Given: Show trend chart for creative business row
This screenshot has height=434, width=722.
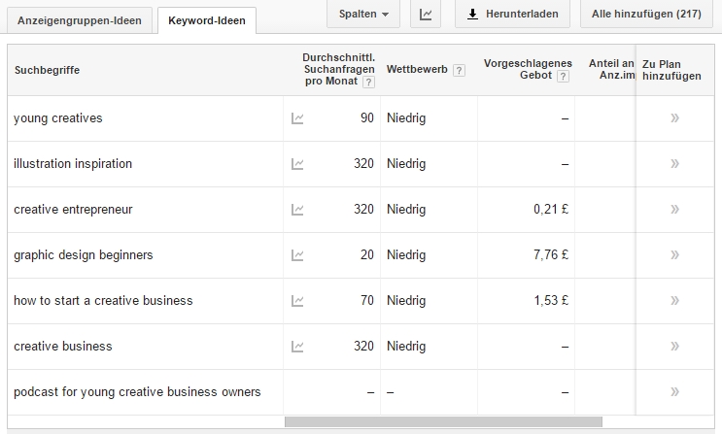Looking at the screenshot, I should [x=297, y=346].
